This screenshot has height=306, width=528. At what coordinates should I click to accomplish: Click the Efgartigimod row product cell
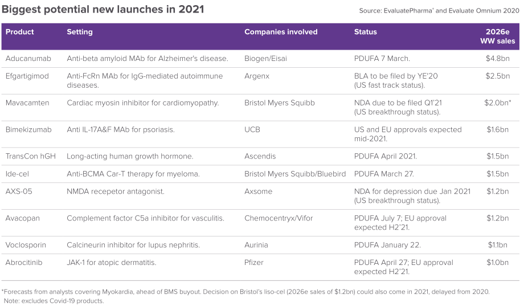27,76
